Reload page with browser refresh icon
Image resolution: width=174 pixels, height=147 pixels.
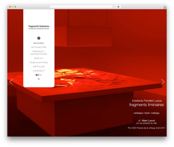[113, 7]
